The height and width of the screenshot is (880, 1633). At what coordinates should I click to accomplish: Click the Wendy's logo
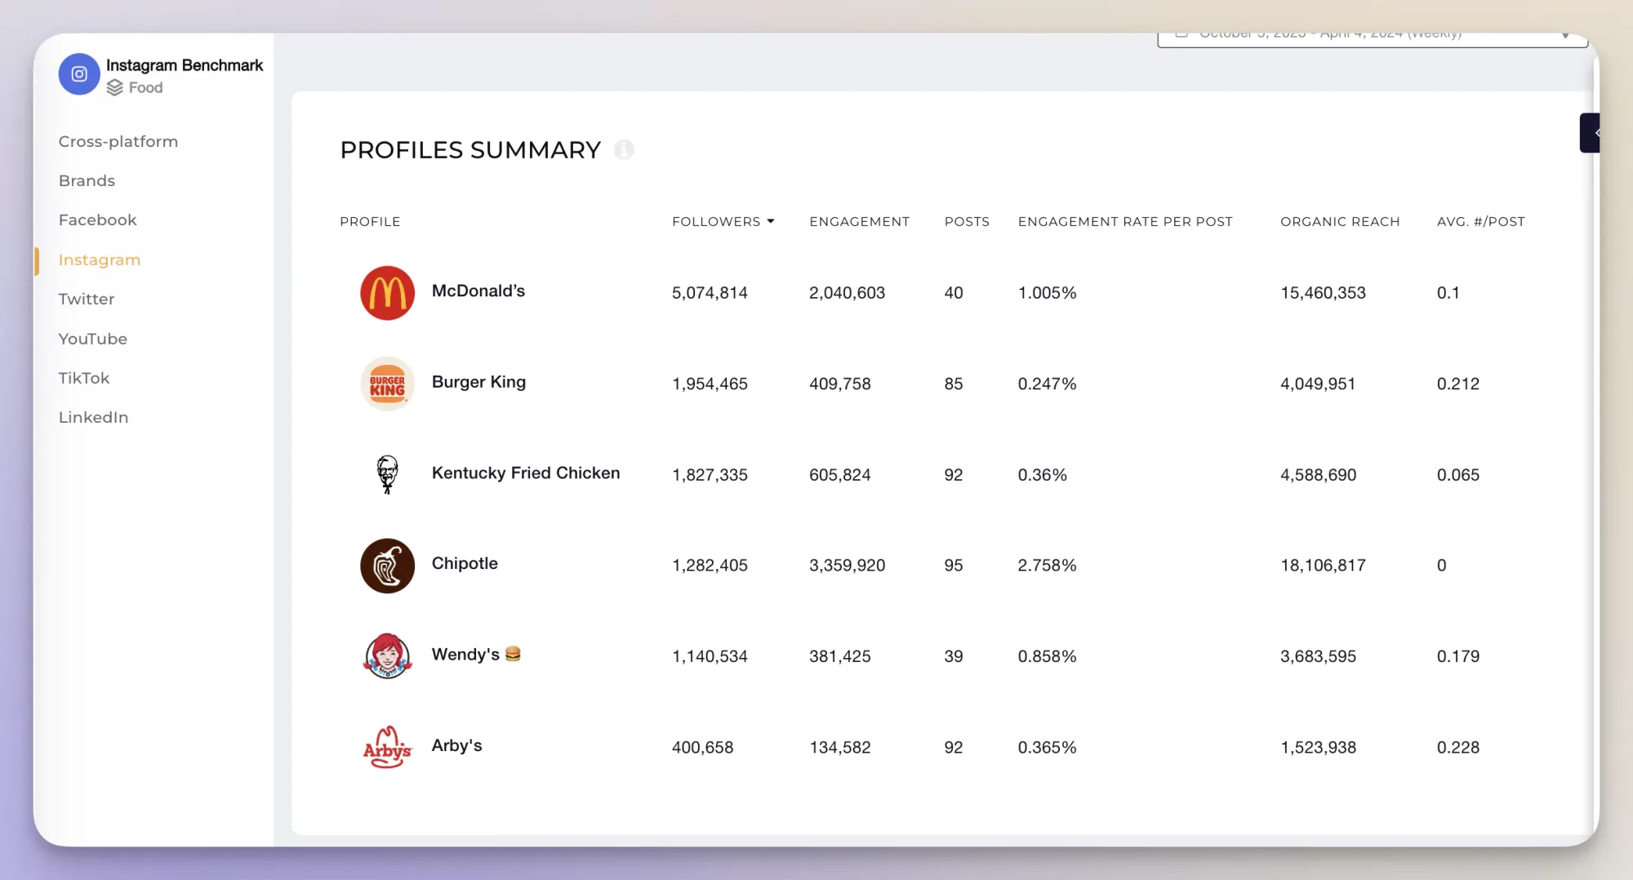pos(387,656)
